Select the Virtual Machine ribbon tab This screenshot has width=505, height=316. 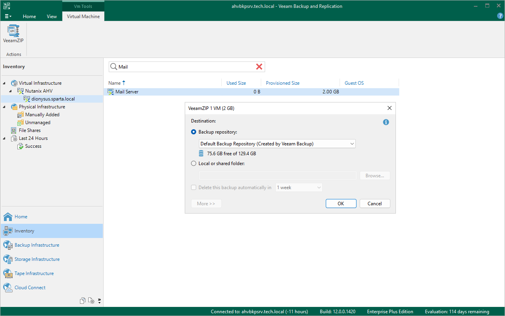[83, 17]
